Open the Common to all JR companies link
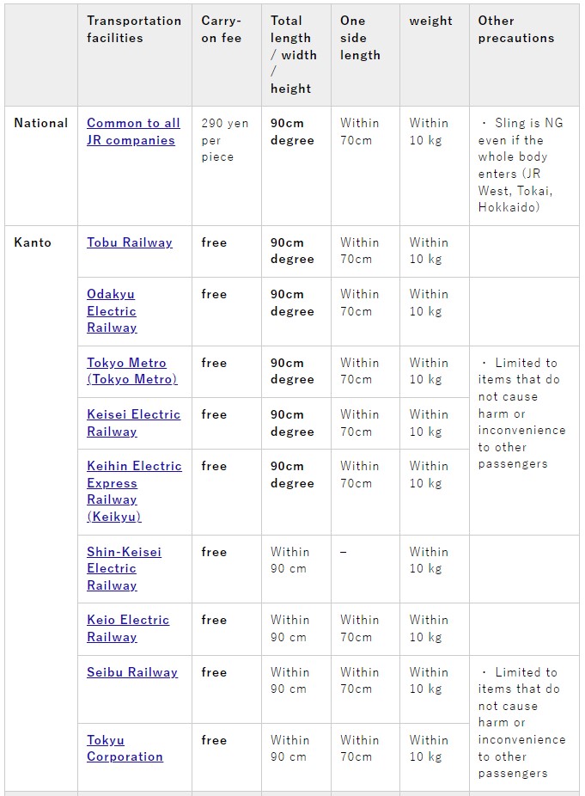This screenshot has height=796, width=585. coord(133,132)
